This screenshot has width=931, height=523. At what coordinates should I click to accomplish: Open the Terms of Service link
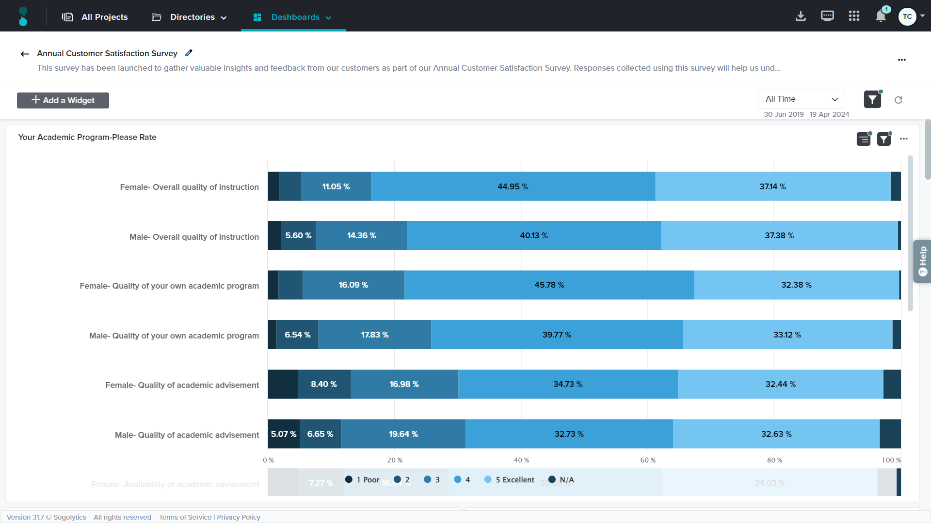[x=185, y=517]
